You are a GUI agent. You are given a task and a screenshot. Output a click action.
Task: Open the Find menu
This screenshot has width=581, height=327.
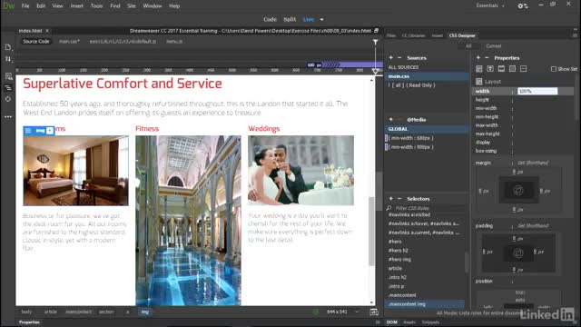[x=115, y=6]
